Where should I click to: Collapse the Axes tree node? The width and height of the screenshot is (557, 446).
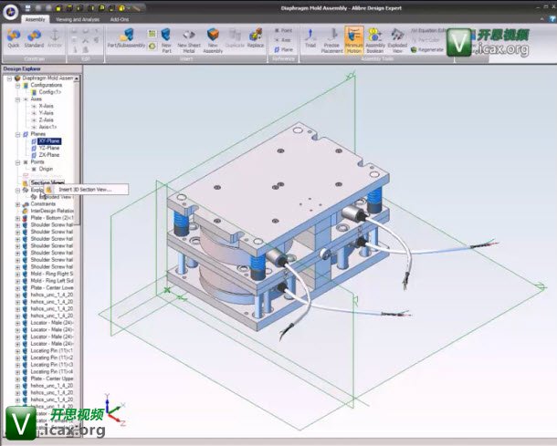[17, 99]
